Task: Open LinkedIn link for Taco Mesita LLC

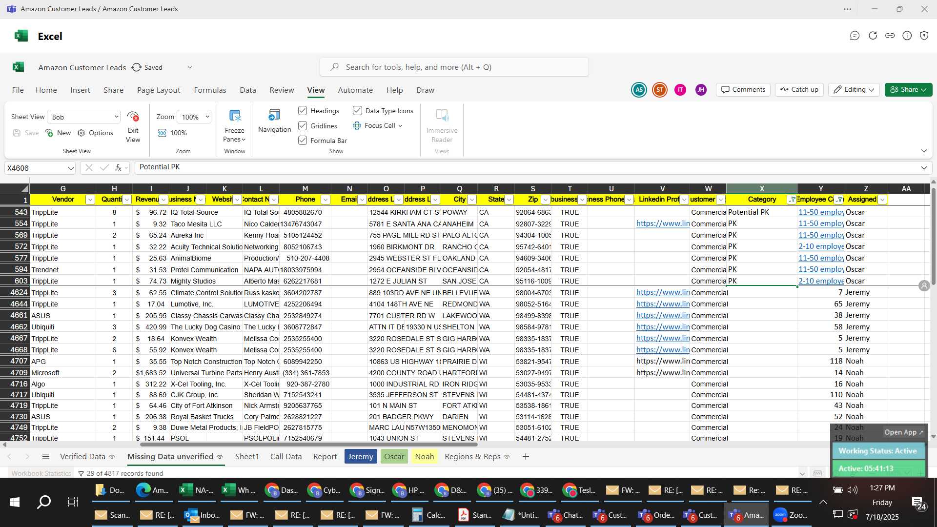Action: pos(663,223)
